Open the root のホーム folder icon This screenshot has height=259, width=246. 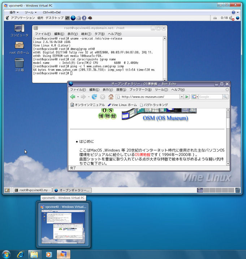click(19, 48)
